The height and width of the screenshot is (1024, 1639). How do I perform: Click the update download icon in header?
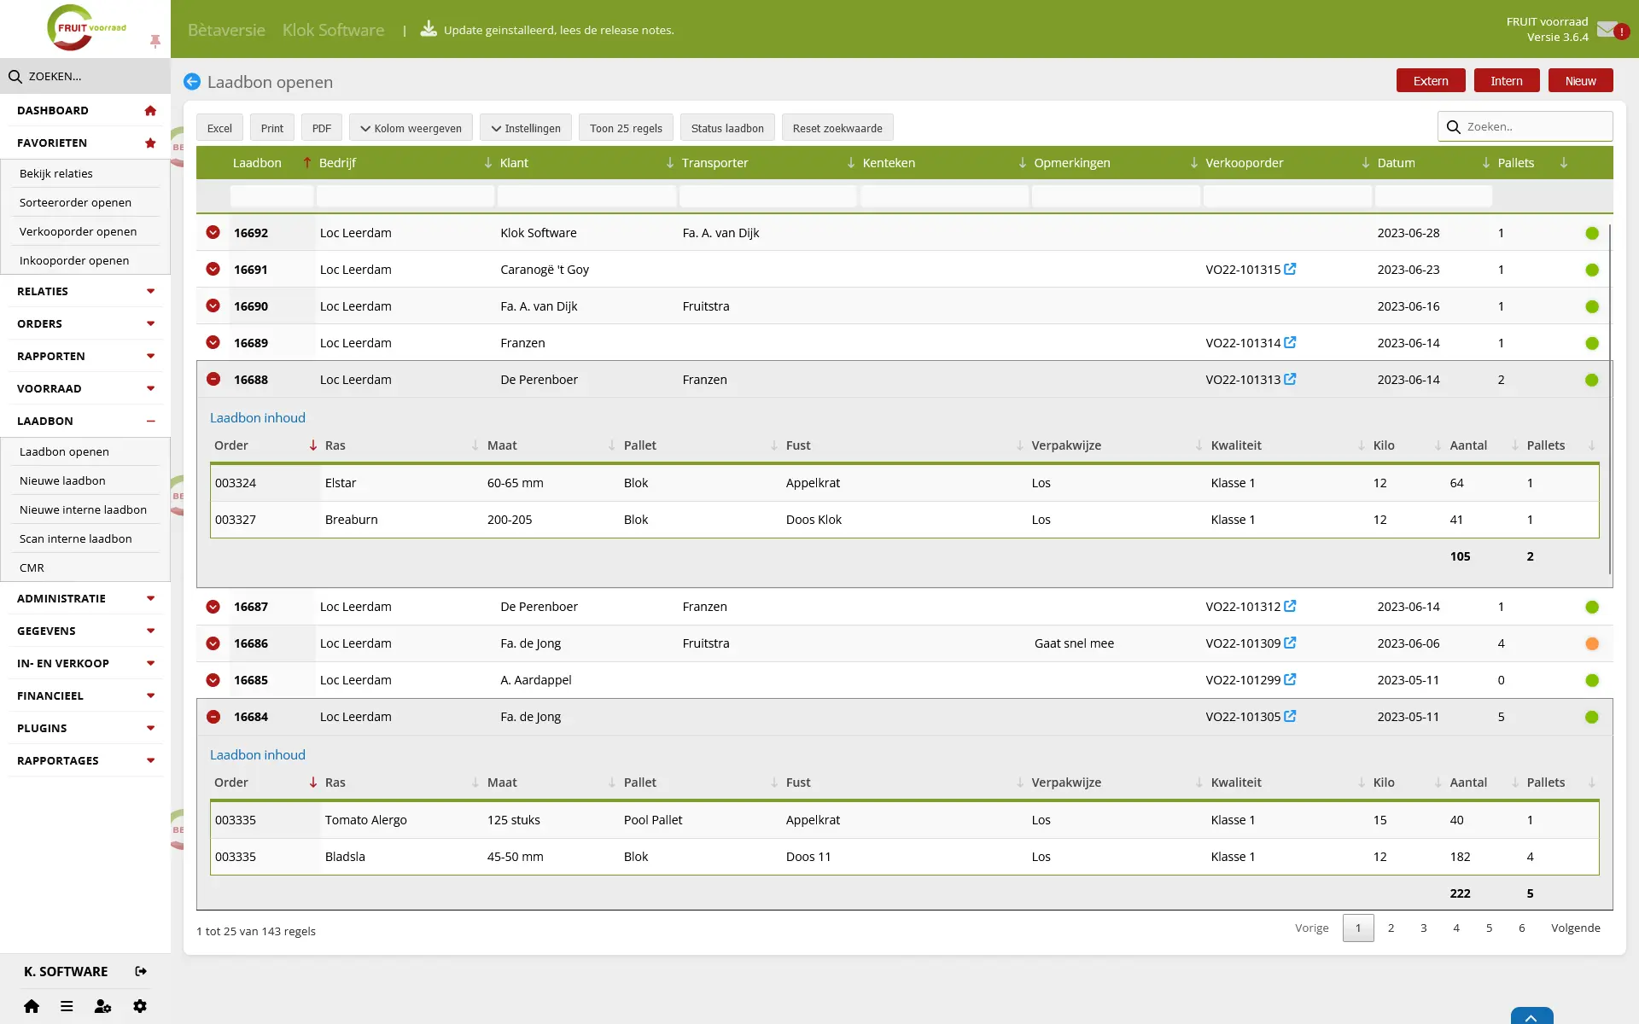[x=429, y=29]
